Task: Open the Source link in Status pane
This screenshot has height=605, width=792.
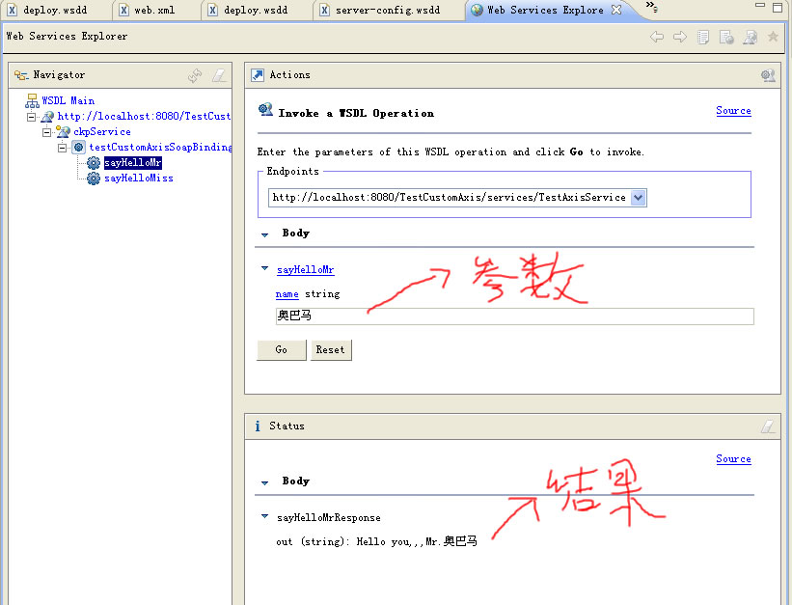Action: 733,459
